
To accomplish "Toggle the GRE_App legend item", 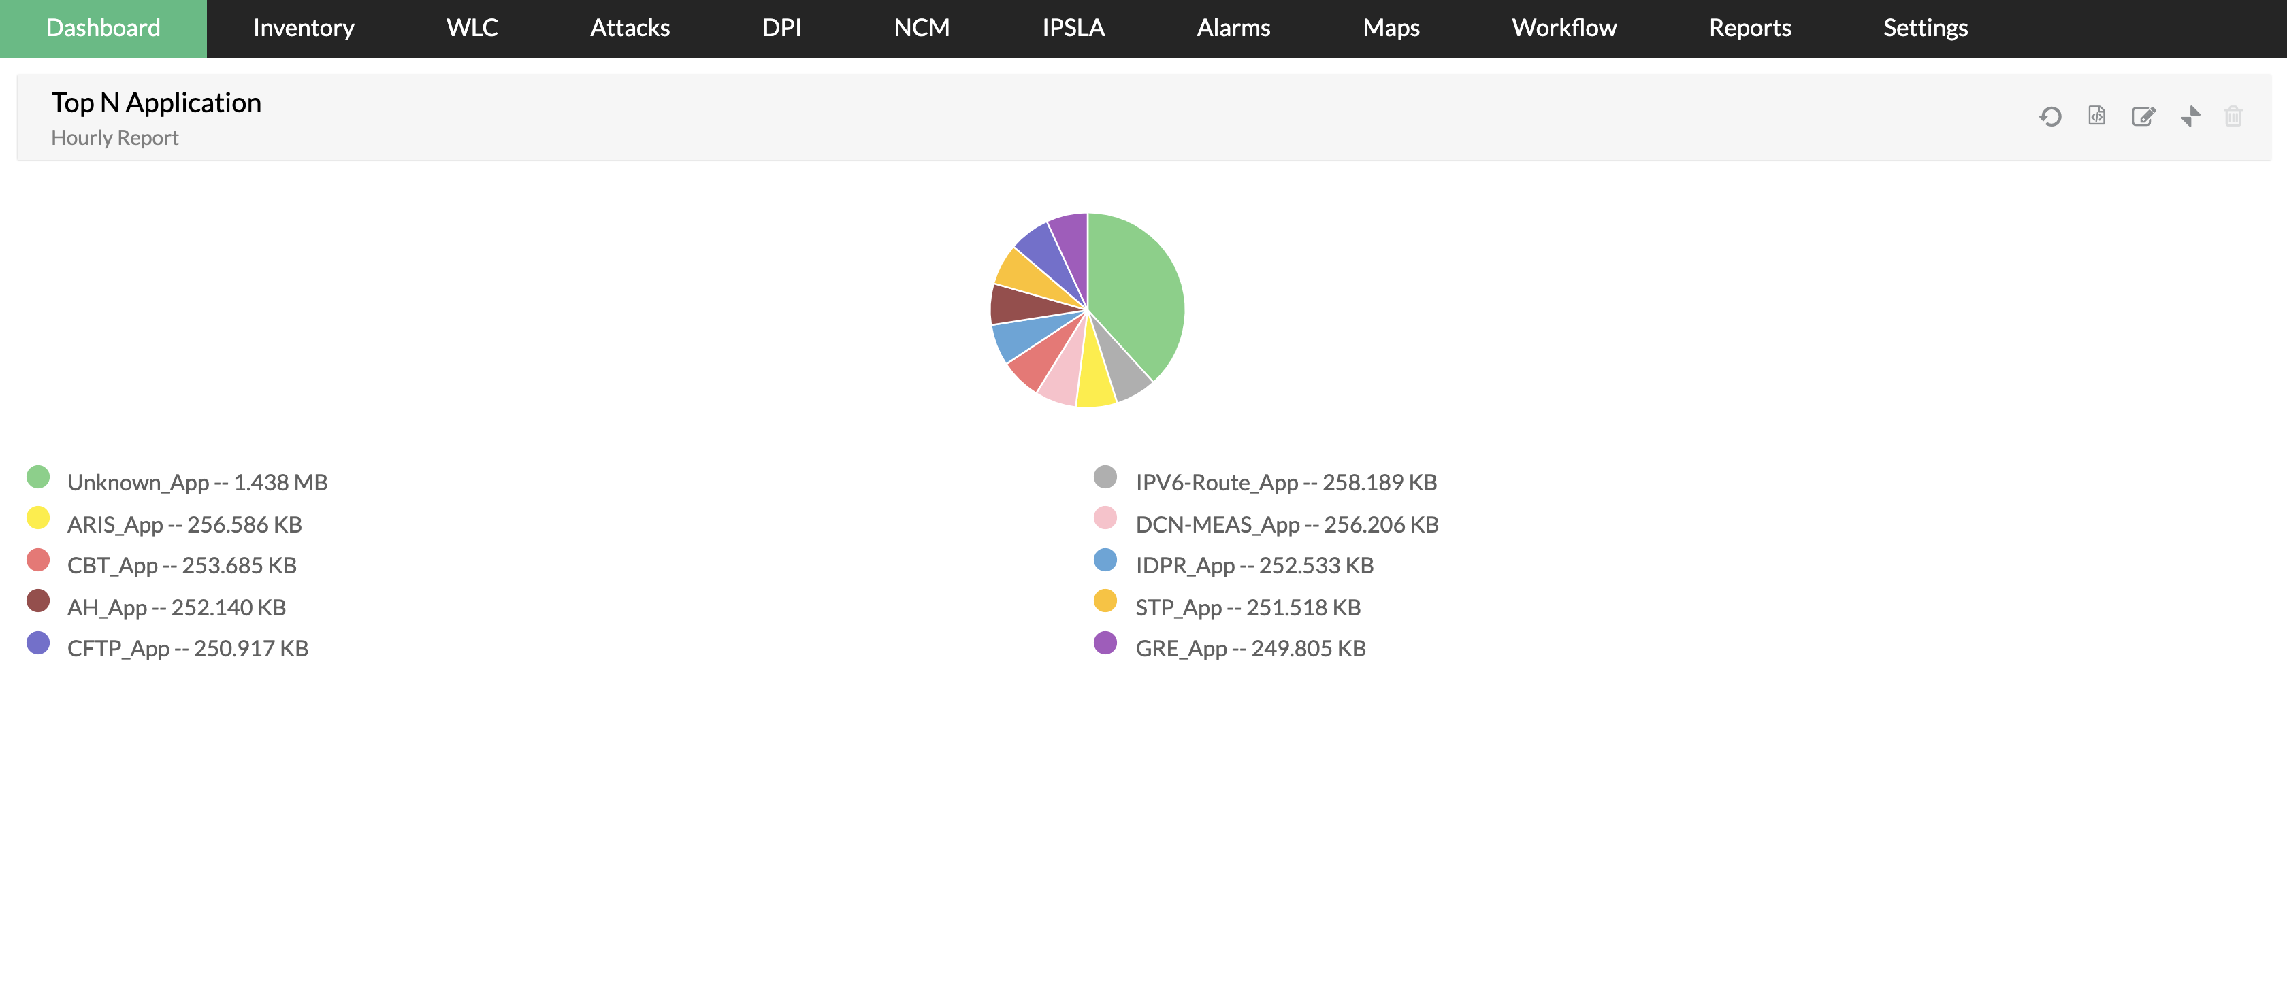I will coord(1249,648).
